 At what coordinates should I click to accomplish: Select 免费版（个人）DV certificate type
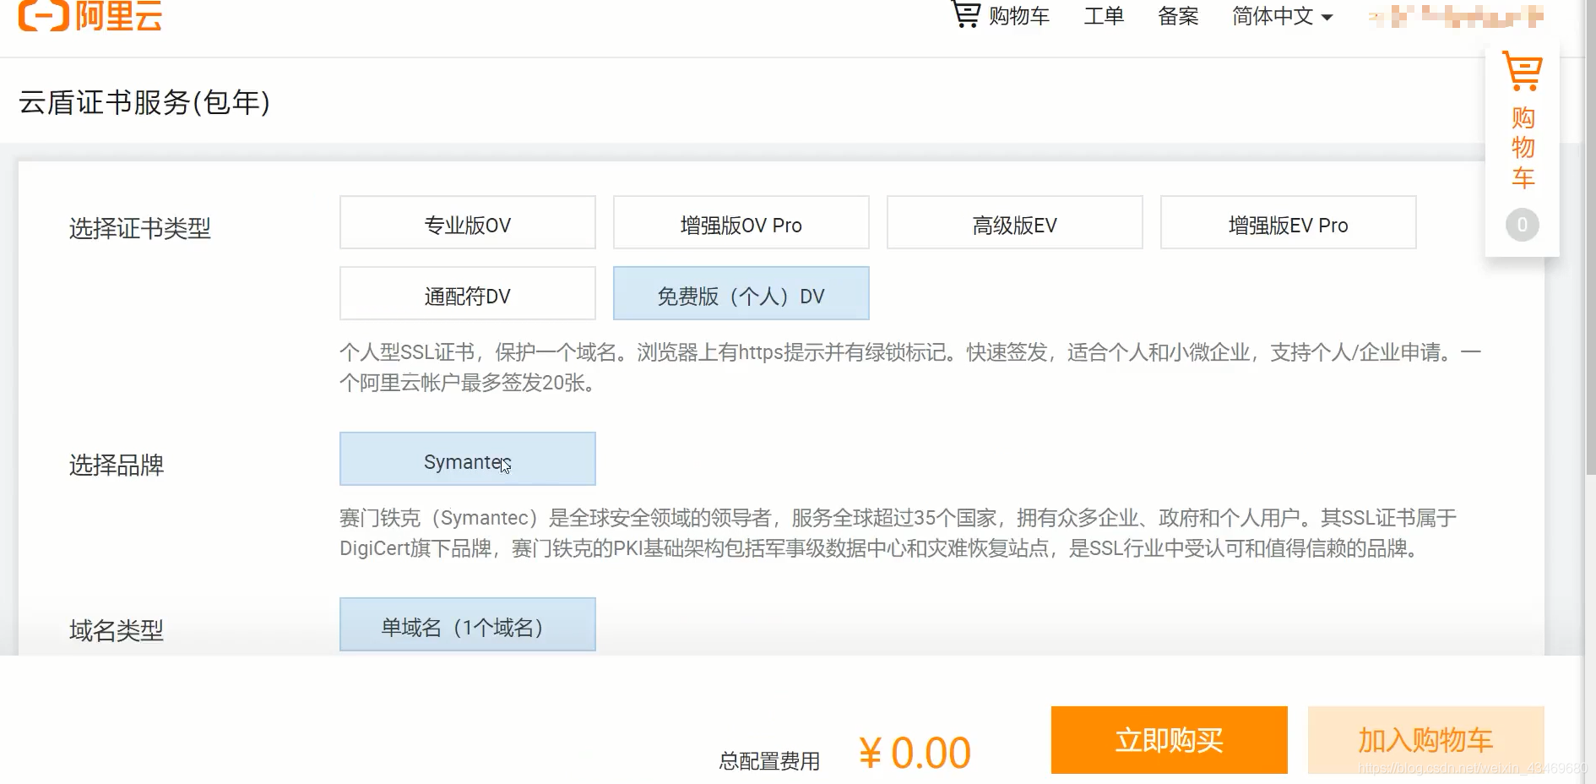(x=741, y=294)
